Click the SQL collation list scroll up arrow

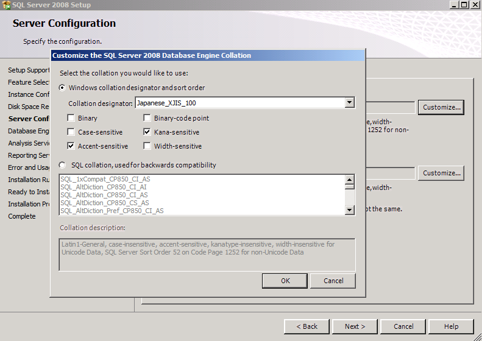pos(350,180)
